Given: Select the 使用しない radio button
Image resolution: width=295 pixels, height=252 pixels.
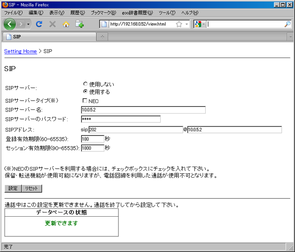Looking at the screenshot, I should (85, 84).
